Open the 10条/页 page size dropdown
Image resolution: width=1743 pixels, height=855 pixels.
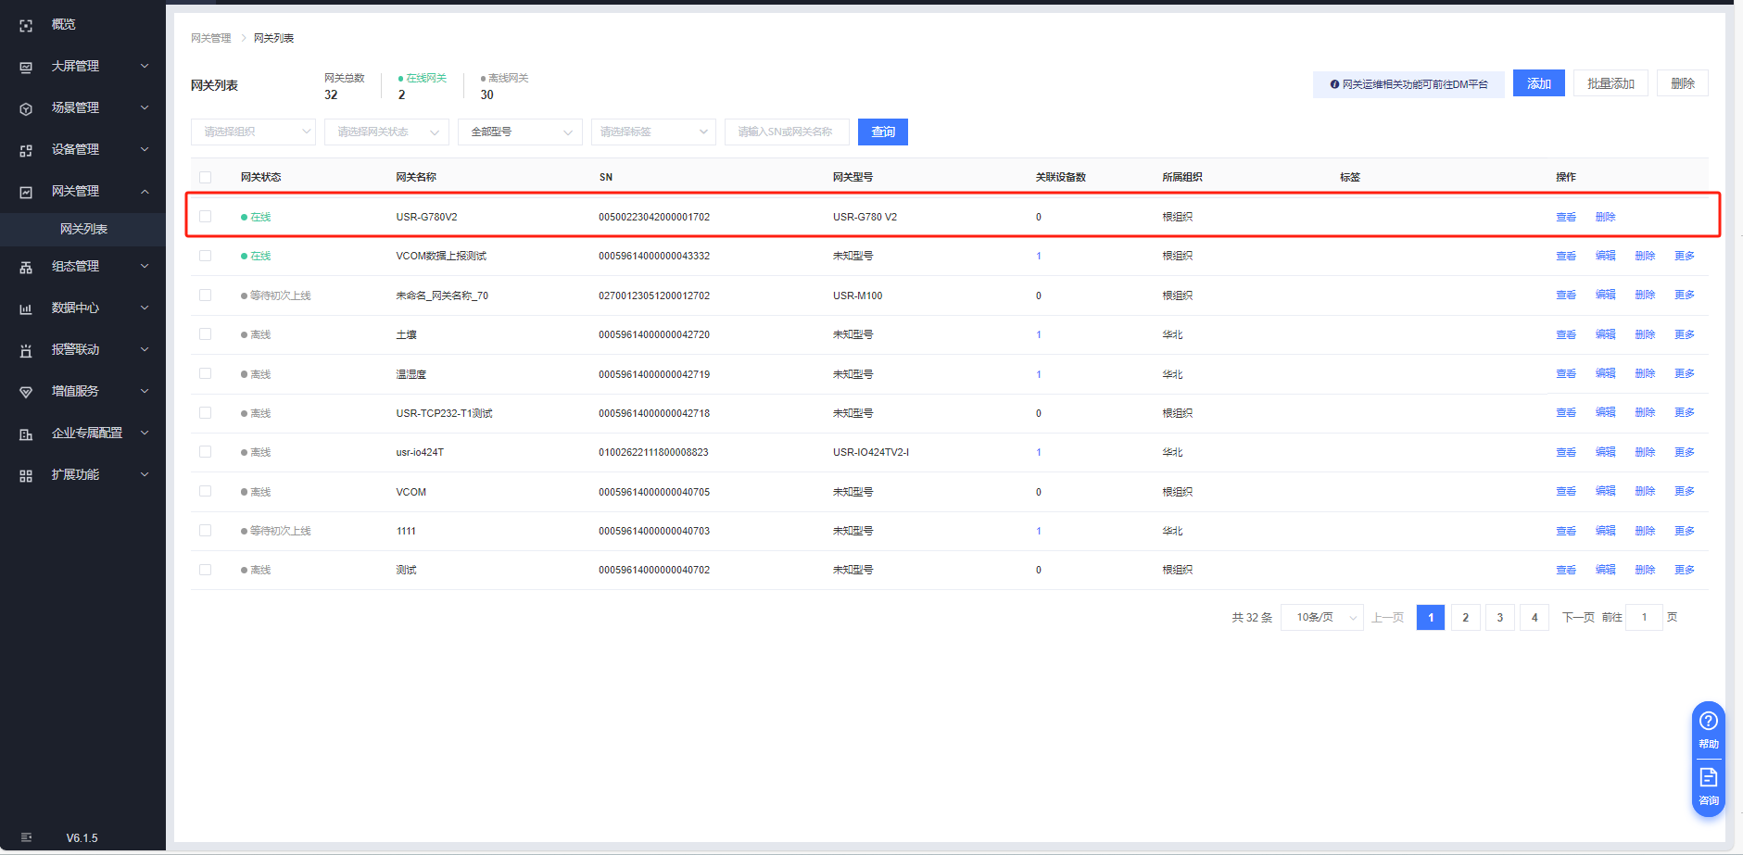coord(1321,618)
